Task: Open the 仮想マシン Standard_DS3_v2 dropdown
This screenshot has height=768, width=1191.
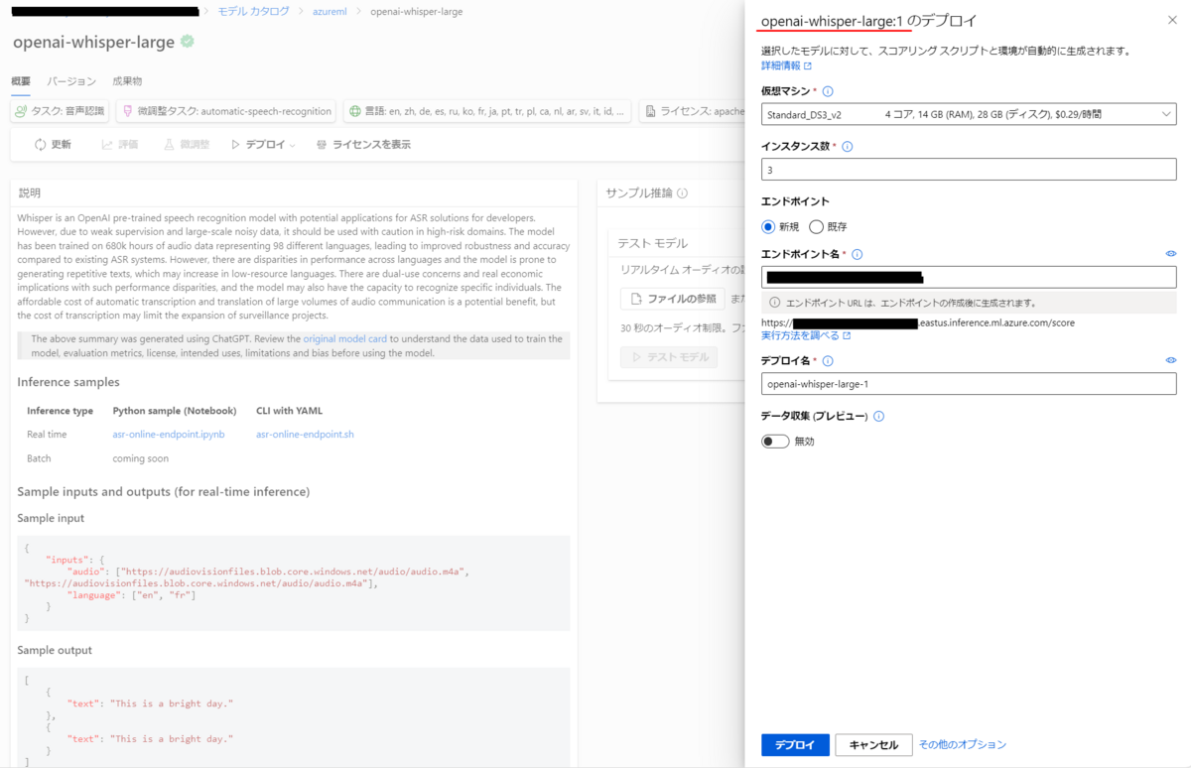Action: coord(969,114)
